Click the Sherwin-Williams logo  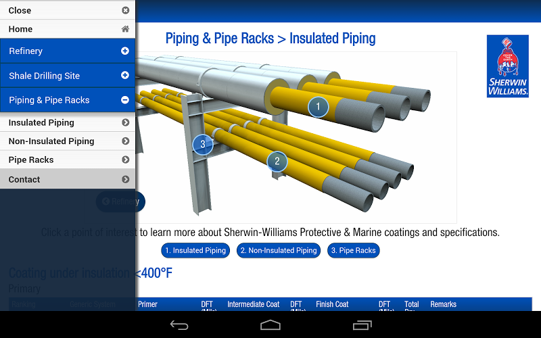pos(508,66)
